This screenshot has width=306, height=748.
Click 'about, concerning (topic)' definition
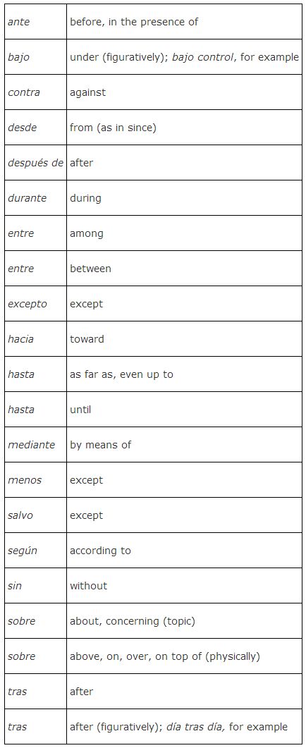[x=133, y=622]
